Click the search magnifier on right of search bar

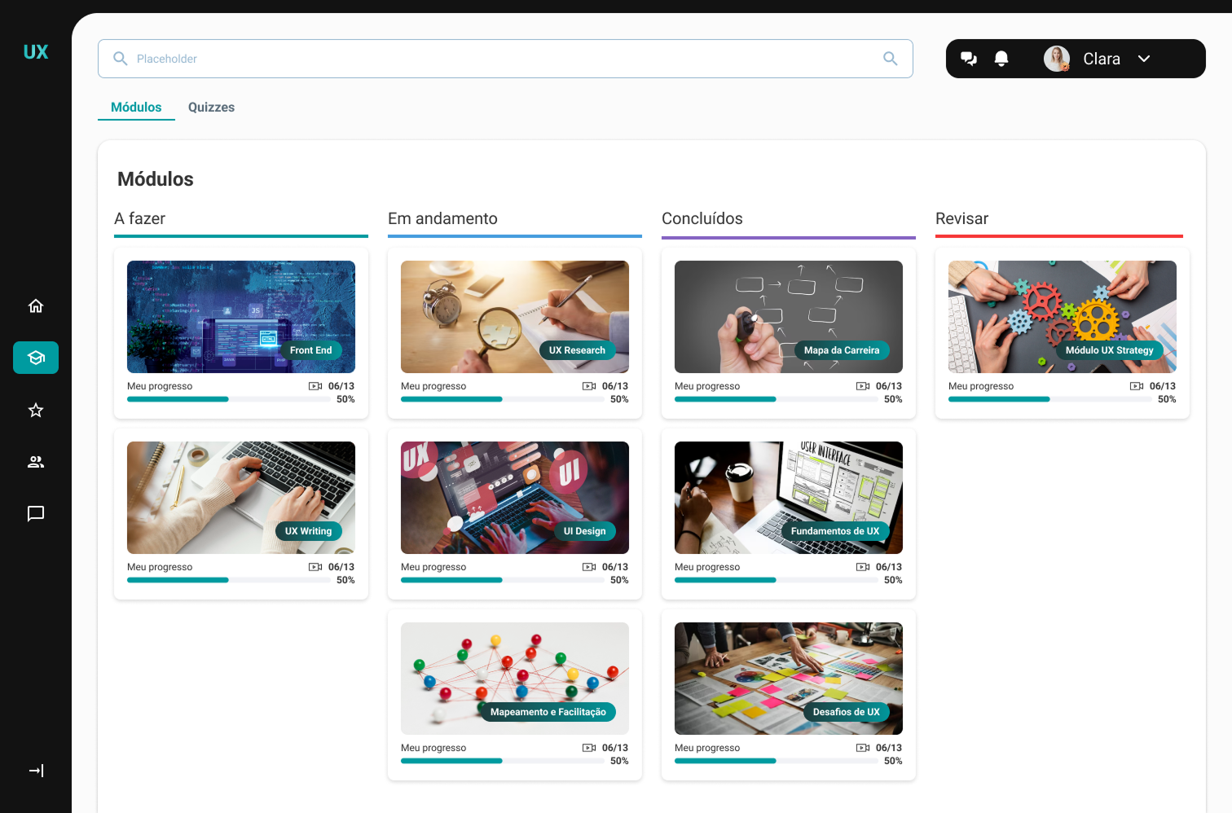coord(890,59)
